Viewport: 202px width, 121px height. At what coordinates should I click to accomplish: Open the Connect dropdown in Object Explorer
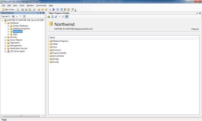pyautogui.click(x=6, y=16)
